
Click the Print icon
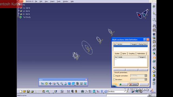click(x=32, y=91)
